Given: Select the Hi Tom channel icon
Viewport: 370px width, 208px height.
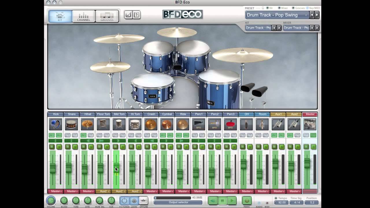Looking at the screenshot, I should [x=135, y=124].
